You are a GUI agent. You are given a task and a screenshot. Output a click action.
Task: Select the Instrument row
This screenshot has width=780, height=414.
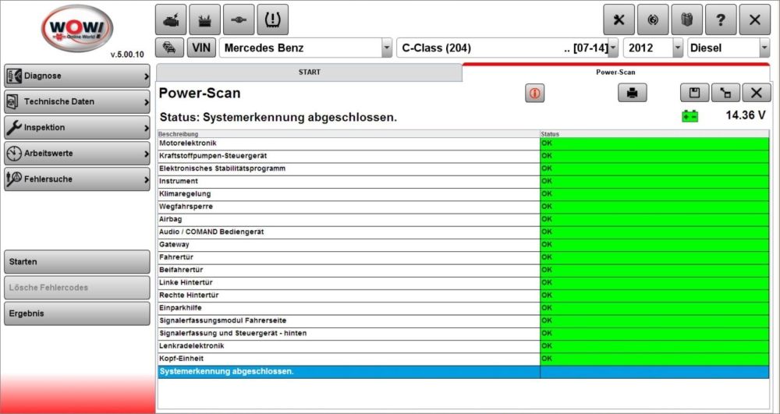point(463,182)
